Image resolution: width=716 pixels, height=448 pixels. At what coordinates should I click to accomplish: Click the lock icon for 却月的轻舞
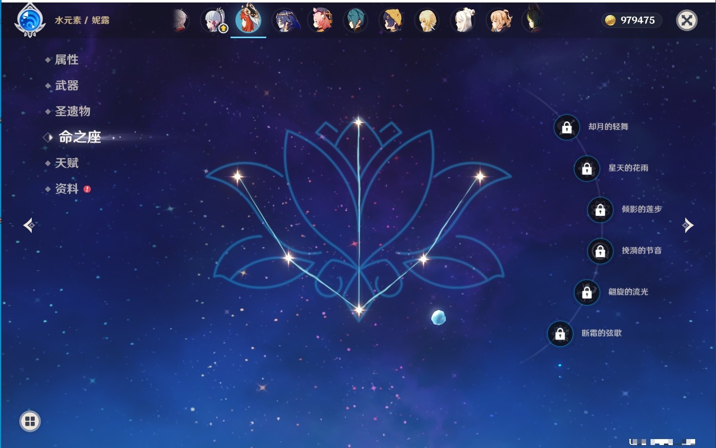567,127
